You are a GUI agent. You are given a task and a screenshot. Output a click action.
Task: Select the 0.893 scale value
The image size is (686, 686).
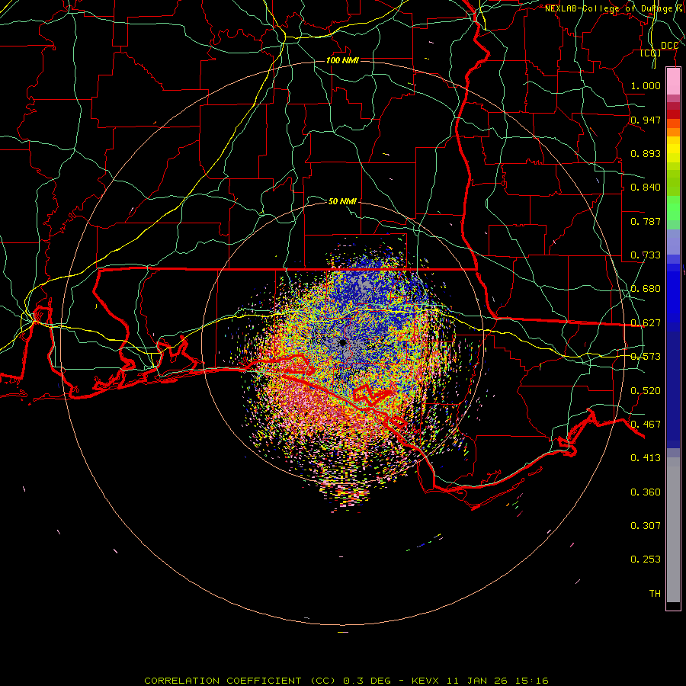(646, 153)
